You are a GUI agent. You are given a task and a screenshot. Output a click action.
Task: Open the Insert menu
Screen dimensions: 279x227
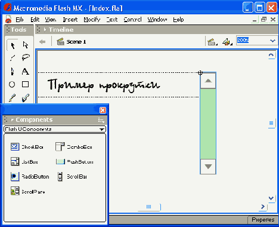70,20
